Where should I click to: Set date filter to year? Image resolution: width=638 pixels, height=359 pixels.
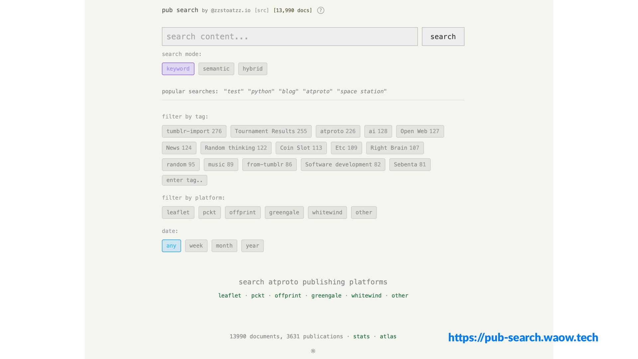point(252,246)
